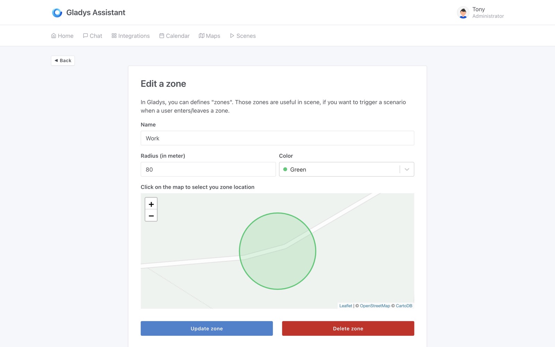This screenshot has height=347, width=555.
Task: Open the Integrations page
Action: click(131, 36)
